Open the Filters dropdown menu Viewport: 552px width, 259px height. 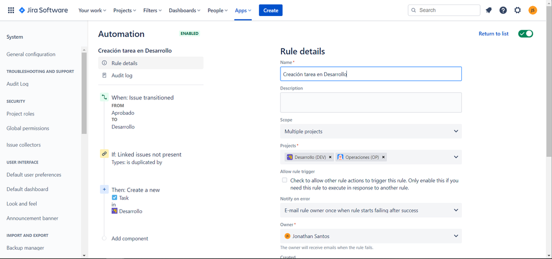coord(153,10)
